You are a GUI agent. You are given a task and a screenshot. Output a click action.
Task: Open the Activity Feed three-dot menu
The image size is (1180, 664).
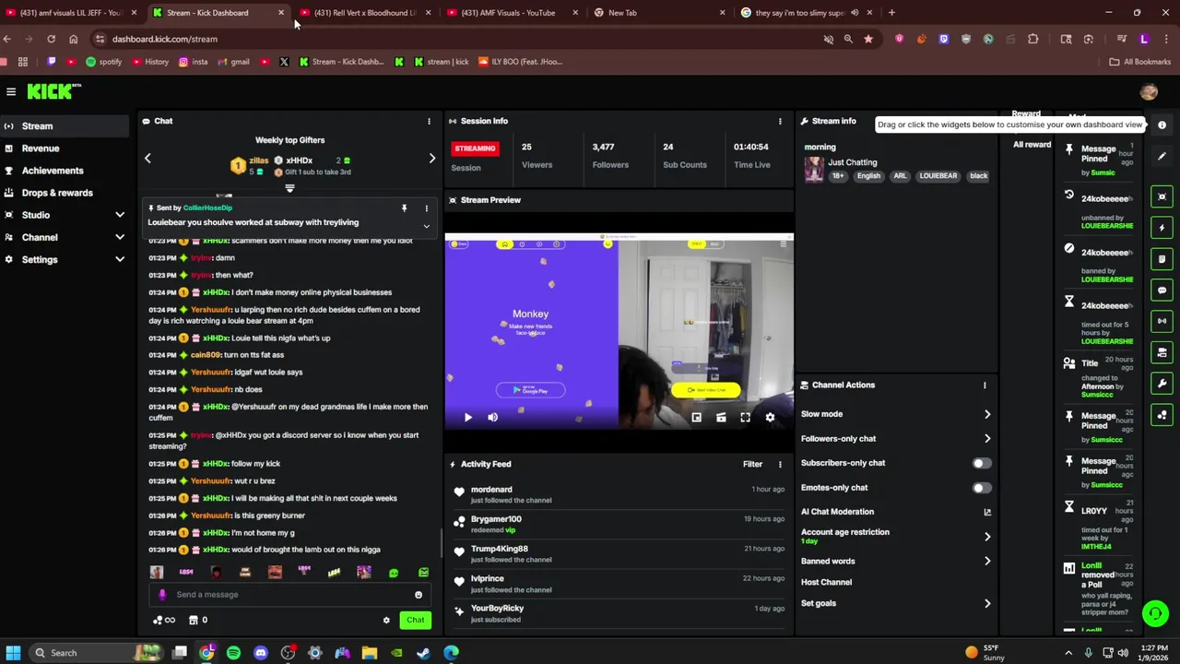point(780,464)
